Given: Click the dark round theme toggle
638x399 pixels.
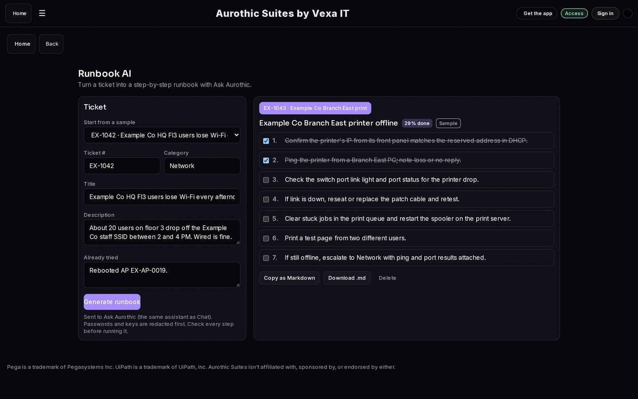Looking at the screenshot, I should tap(627, 13).
